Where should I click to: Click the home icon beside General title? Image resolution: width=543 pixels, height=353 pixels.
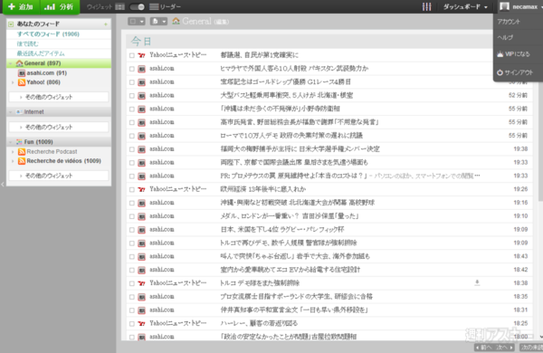click(176, 21)
